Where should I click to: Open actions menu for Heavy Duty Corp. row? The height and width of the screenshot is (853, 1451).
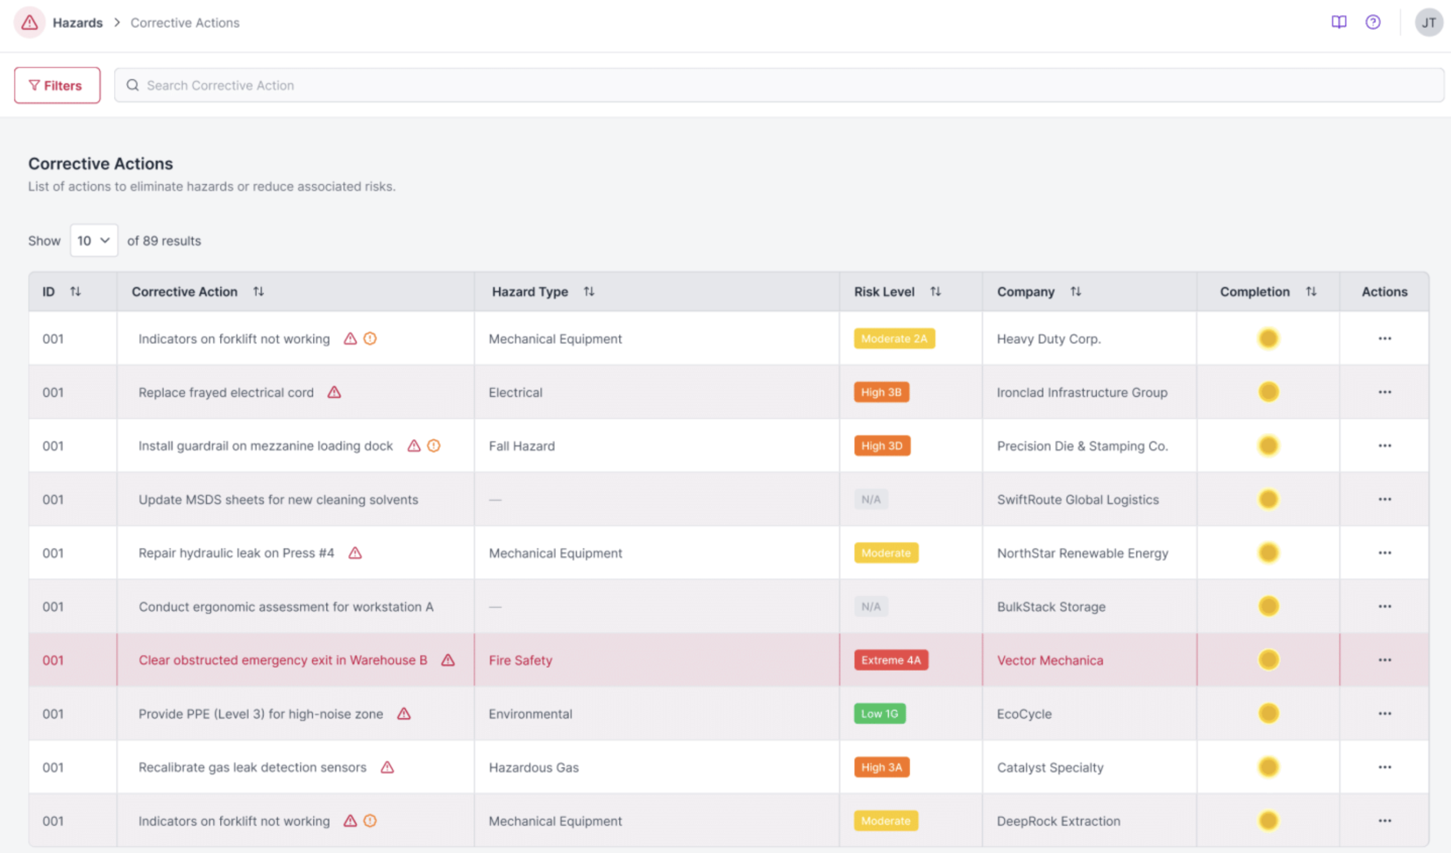[1384, 339]
